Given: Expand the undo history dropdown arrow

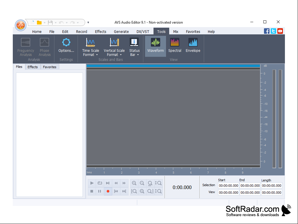Looking at the screenshot, I should click(67, 23).
